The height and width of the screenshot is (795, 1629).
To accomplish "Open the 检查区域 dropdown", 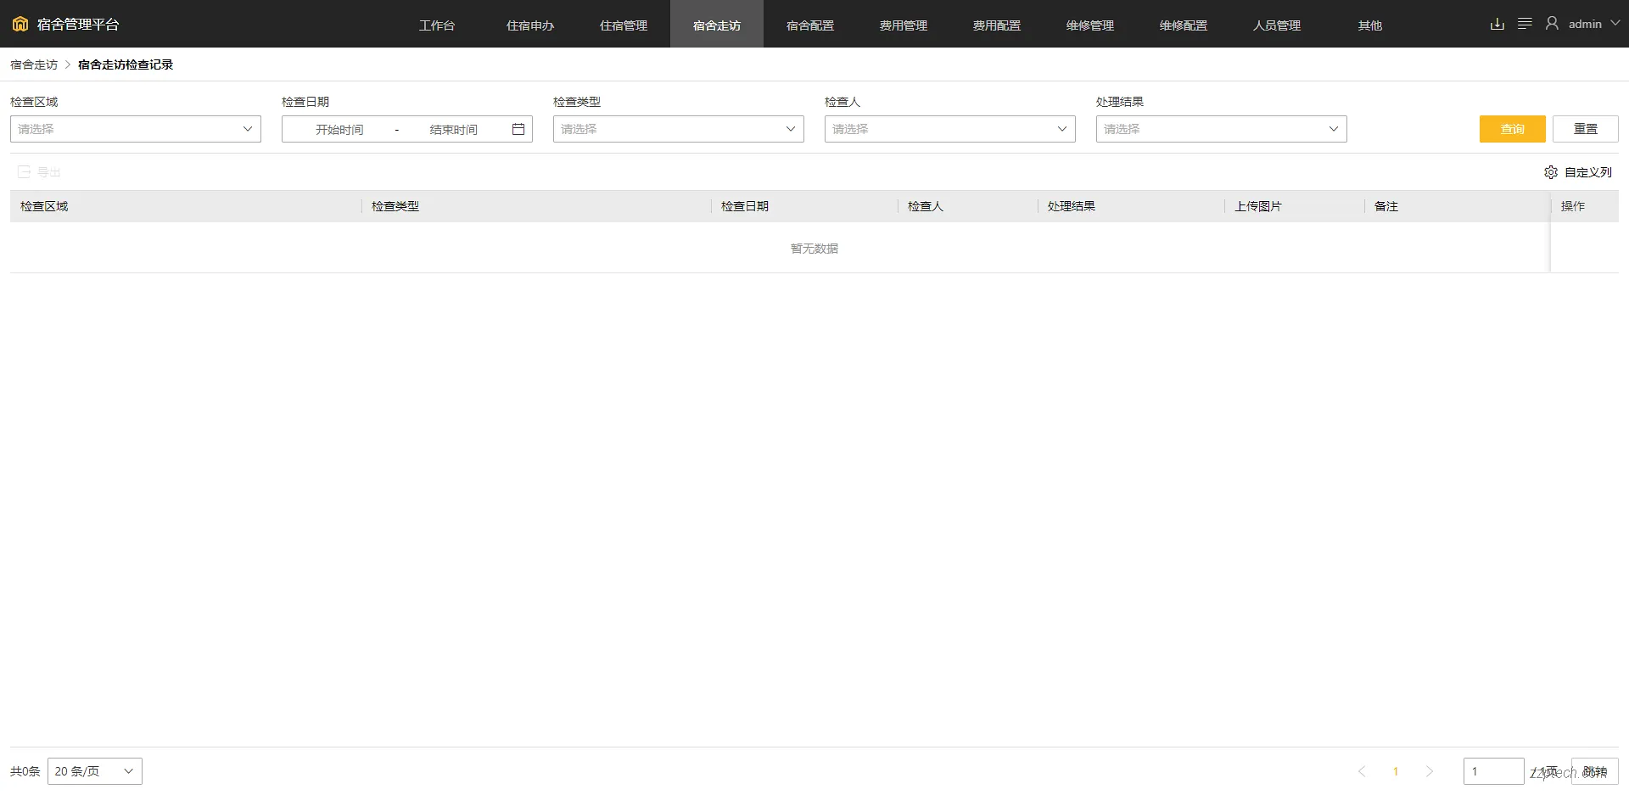I will [x=135, y=129].
